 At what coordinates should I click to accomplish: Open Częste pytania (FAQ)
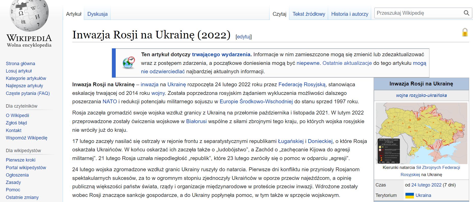coord(28,93)
